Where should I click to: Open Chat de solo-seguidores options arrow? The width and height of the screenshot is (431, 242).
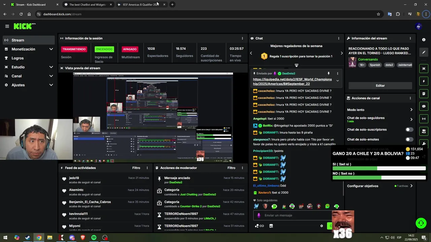(x=411, y=119)
